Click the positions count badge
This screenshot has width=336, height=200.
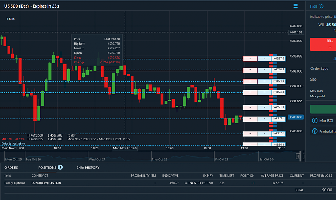pos(60,167)
